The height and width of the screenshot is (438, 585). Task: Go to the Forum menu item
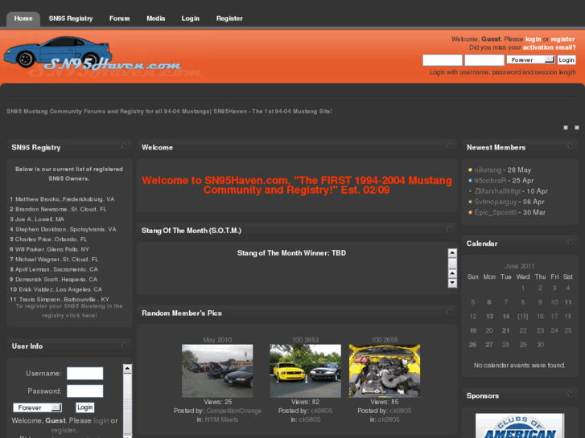119,18
